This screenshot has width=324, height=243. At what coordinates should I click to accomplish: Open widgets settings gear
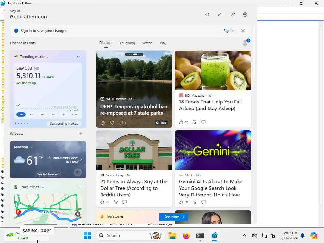pos(245,15)
